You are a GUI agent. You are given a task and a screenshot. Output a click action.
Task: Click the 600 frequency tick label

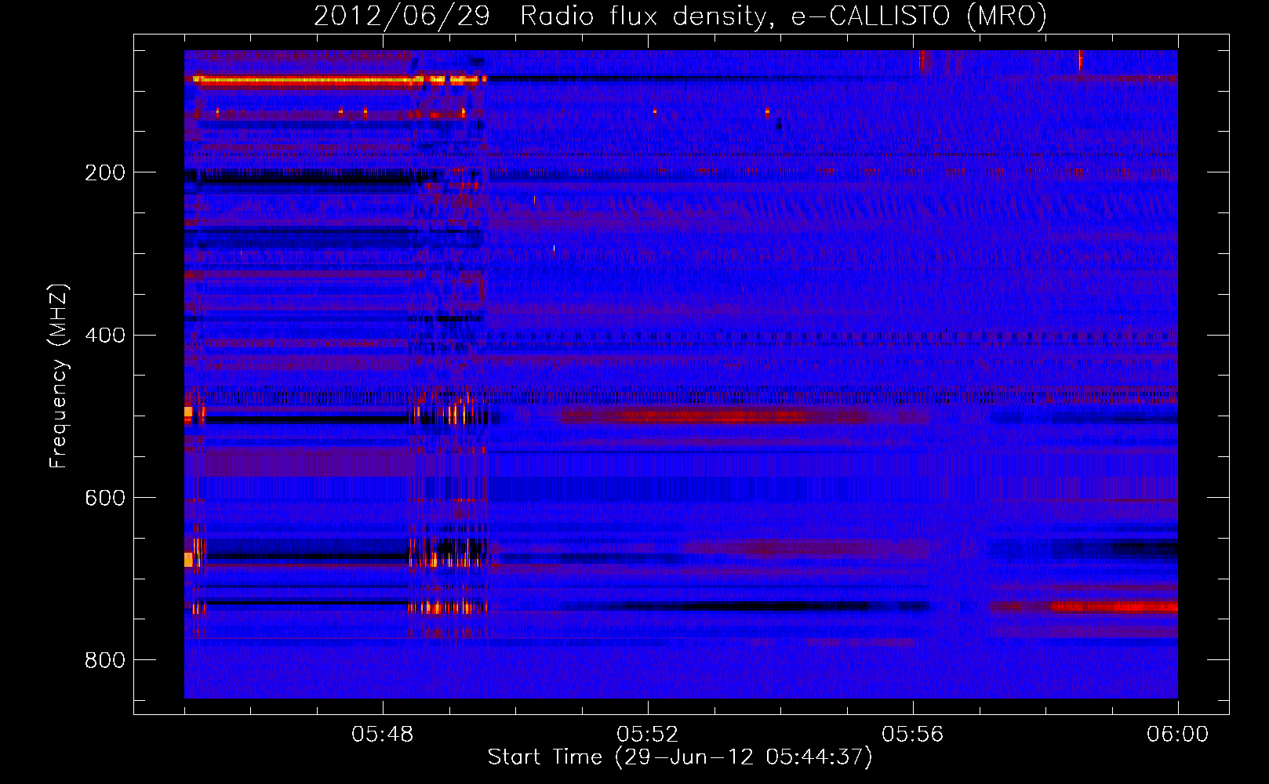(105, 498)
